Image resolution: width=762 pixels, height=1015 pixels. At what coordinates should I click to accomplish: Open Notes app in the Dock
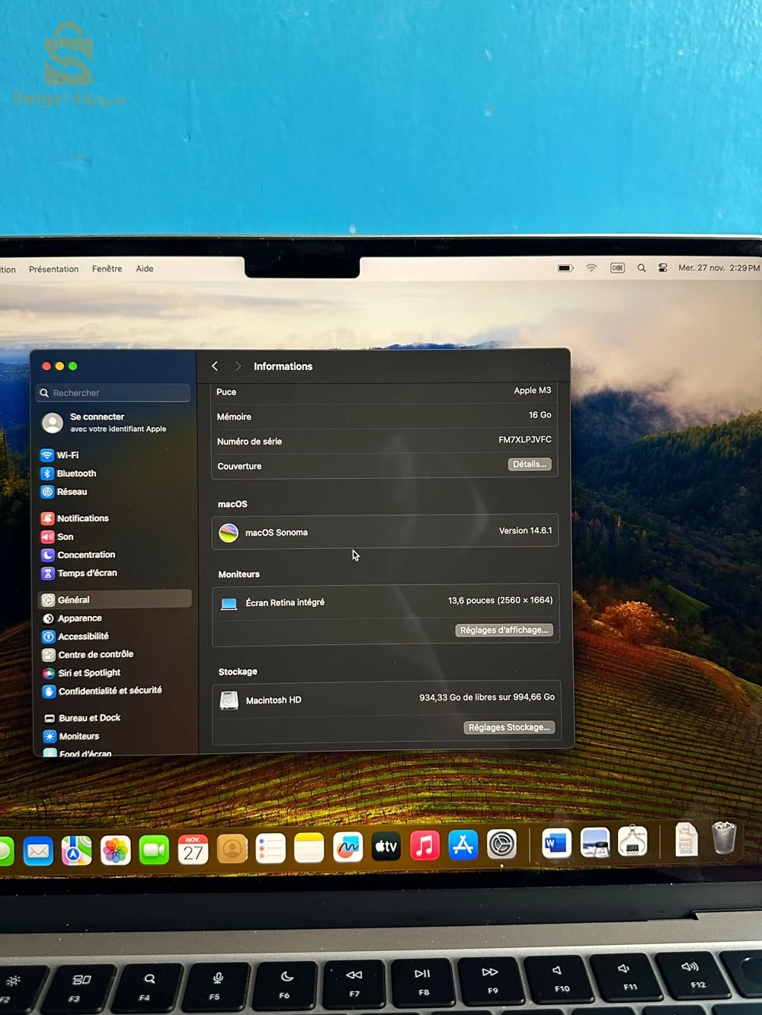pos(309,847)
